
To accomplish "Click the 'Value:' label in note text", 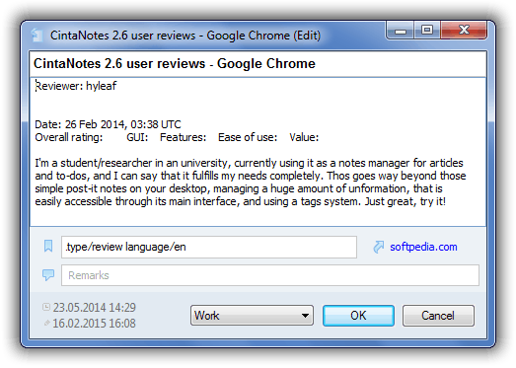I will pyautogui.click(x=304, y=137).
